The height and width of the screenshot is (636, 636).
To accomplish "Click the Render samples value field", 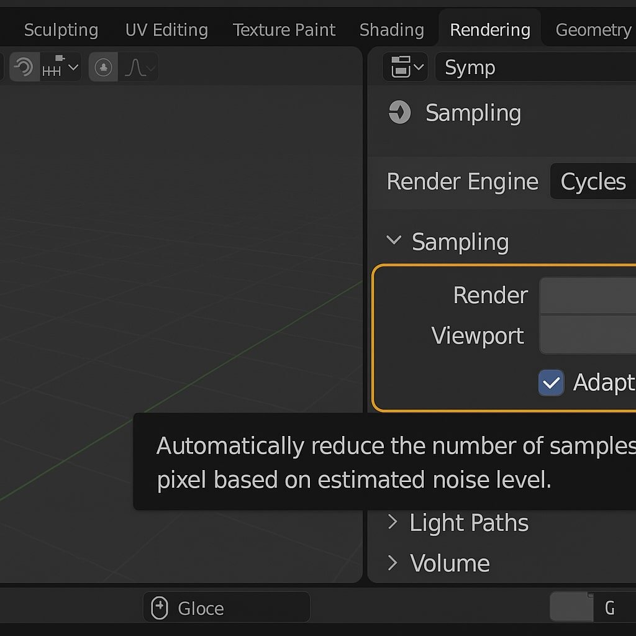I will coord(588,296).
